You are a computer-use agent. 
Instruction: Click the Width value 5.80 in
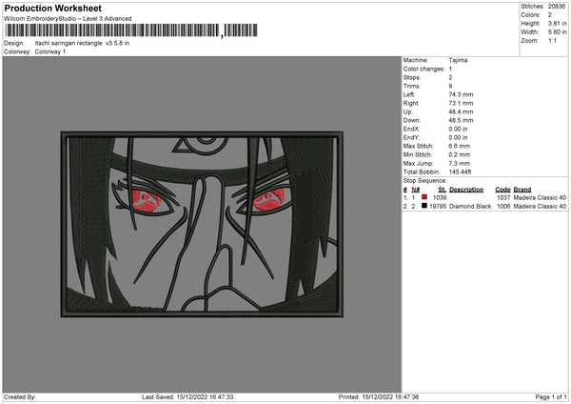557,32
